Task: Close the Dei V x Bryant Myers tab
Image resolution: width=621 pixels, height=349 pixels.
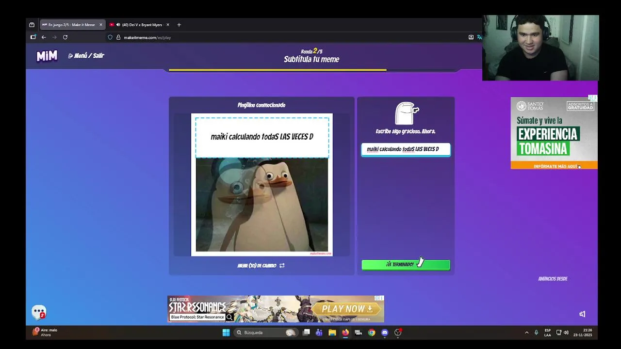Action: click(x=168, y=25)
